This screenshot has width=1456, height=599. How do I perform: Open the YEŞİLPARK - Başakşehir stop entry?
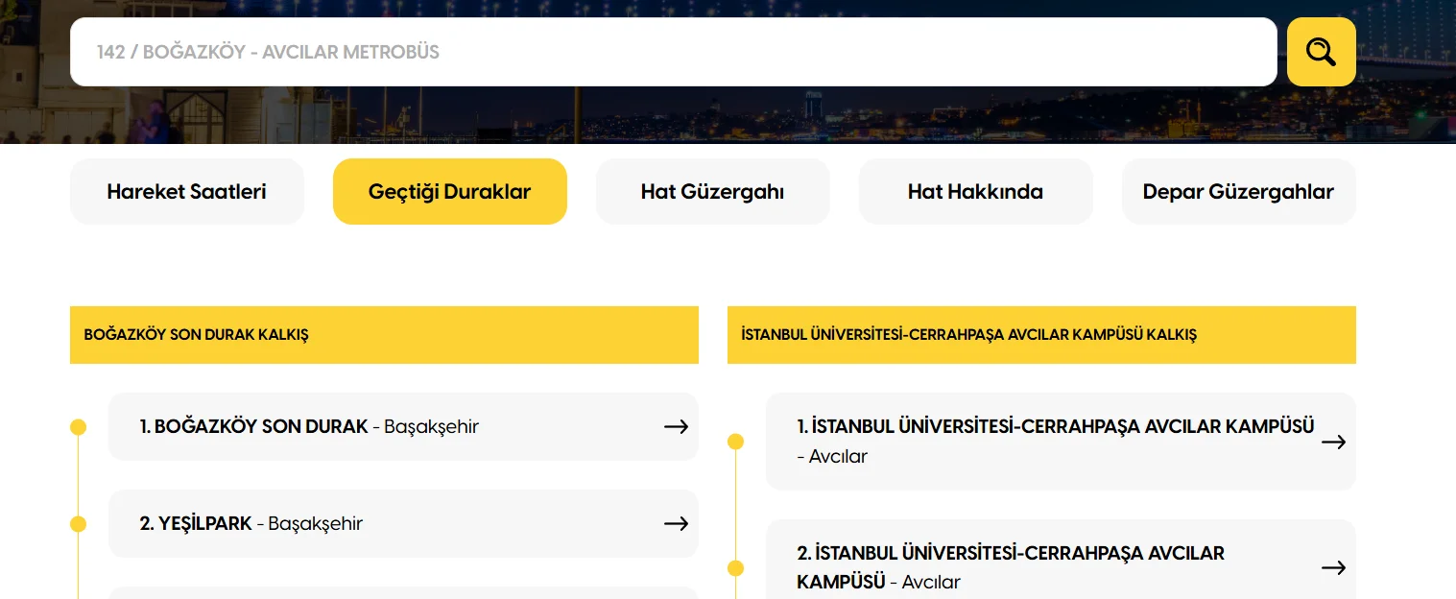(x=384, y=523)
